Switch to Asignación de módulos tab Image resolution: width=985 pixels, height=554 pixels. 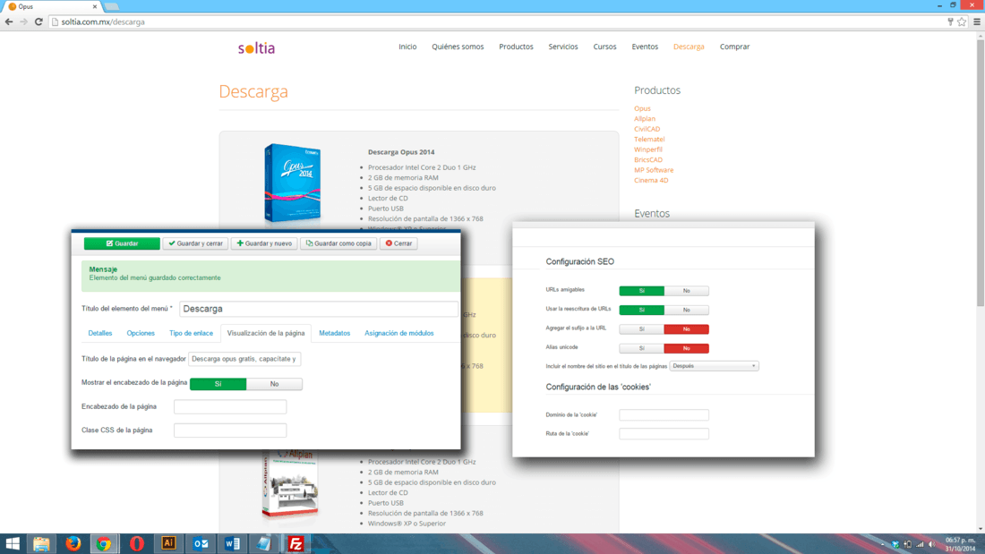[x=398, y=334]
